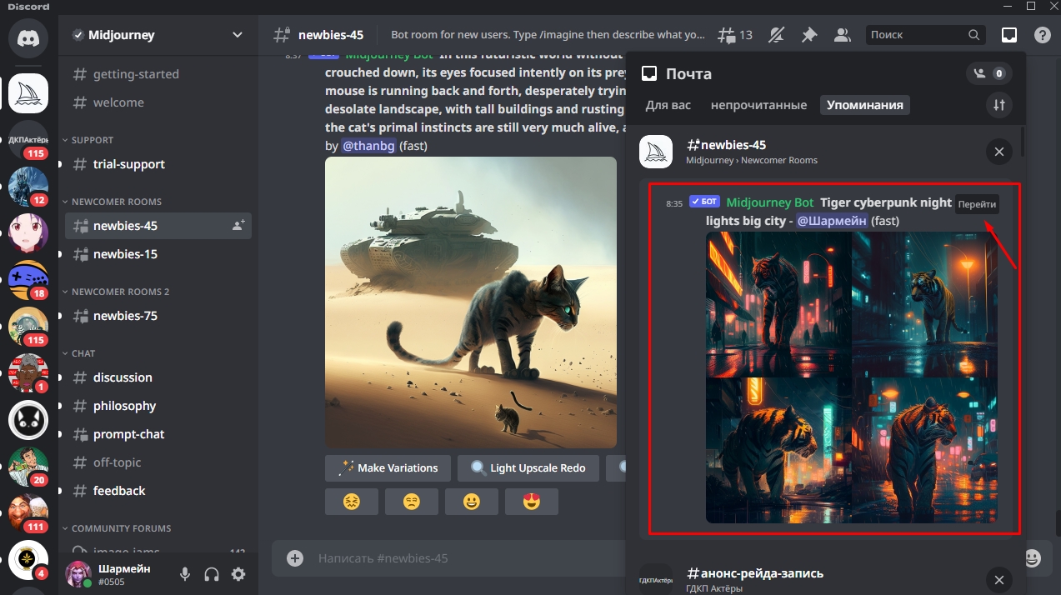The height and width of the screenshot is (595, 1061).
Task: Open the inbox sort filter dropdown
Action: (998, 105)
